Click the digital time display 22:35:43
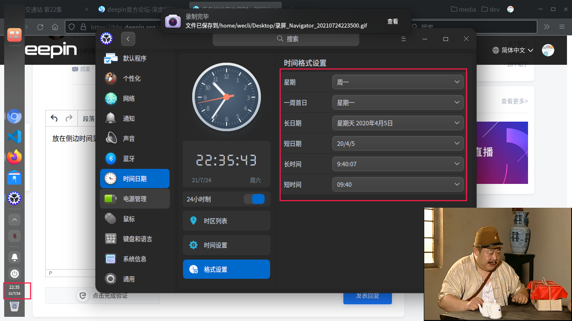Viewport: 572px width, 321px height. pyautogui.click(x=227, y=160)
